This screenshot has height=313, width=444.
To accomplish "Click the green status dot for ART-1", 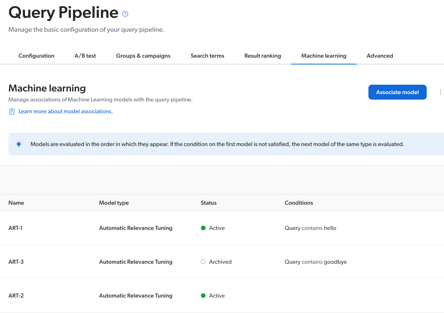I will click(x=203, y=228).
